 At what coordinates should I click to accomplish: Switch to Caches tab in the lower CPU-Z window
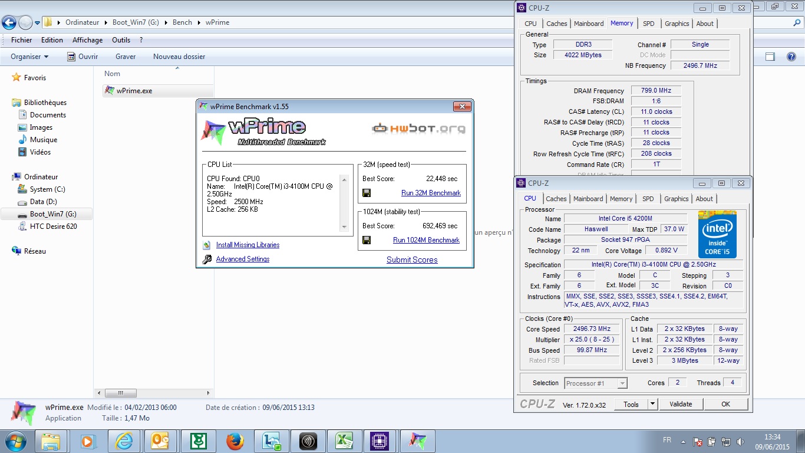coord(556,199)
